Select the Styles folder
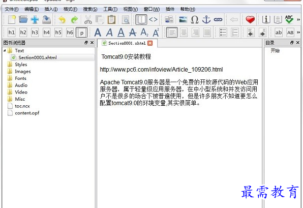 pos(21,65)
